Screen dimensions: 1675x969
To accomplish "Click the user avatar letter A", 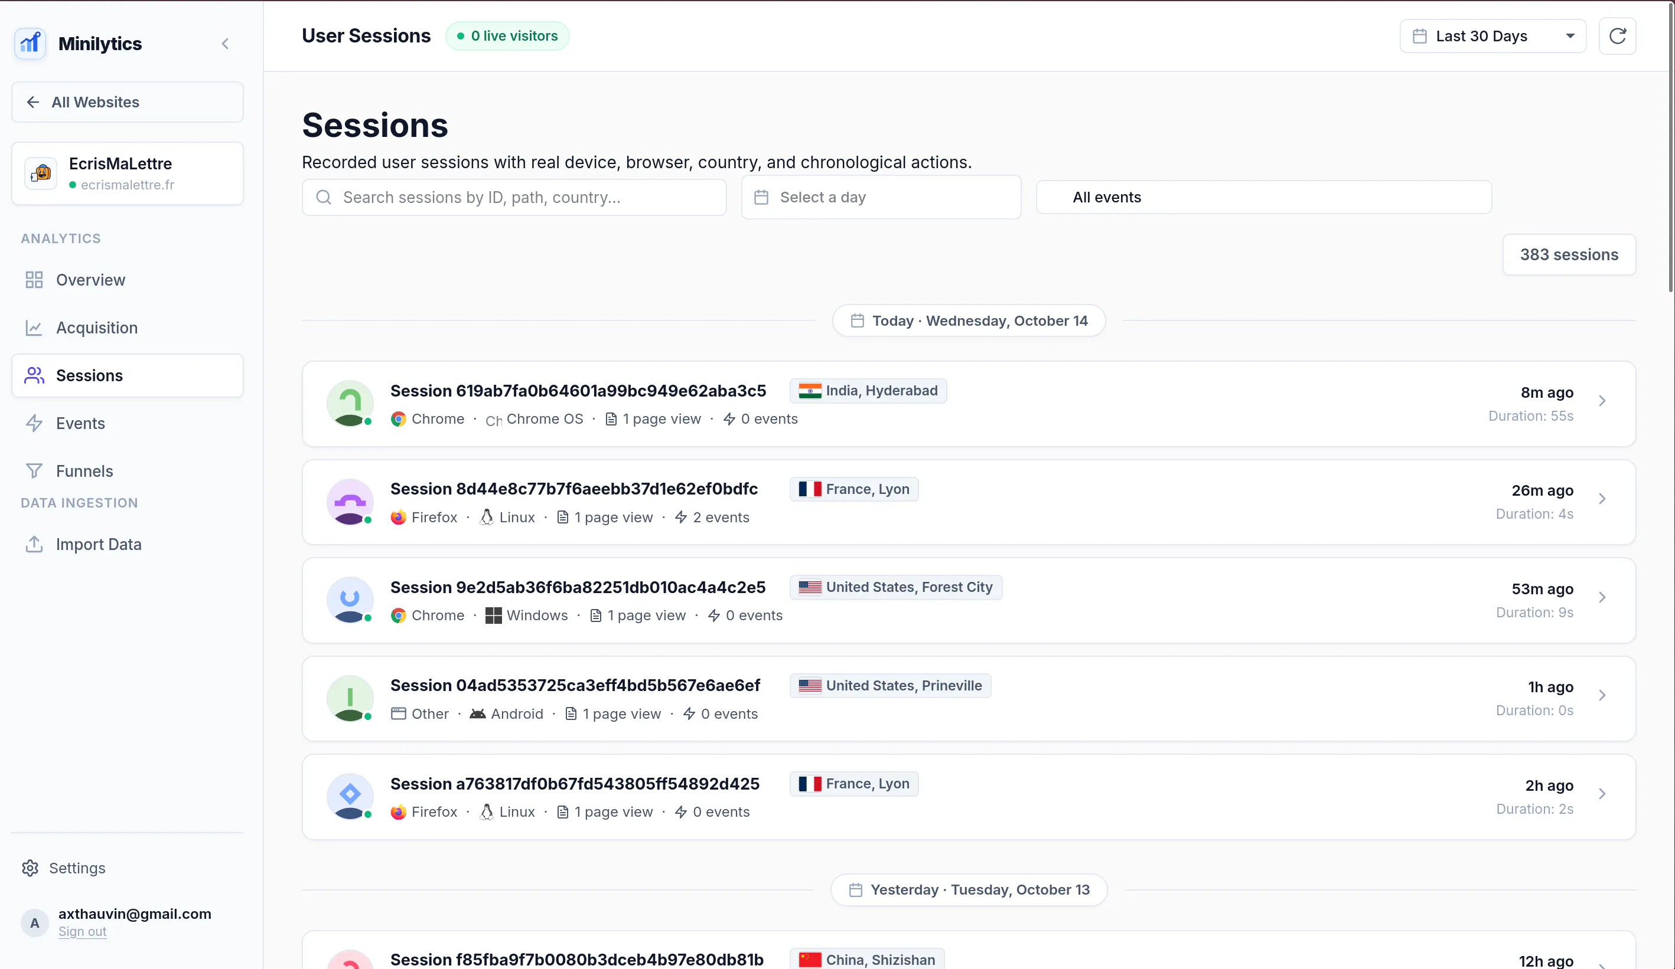I will click(x=35, y=922).
